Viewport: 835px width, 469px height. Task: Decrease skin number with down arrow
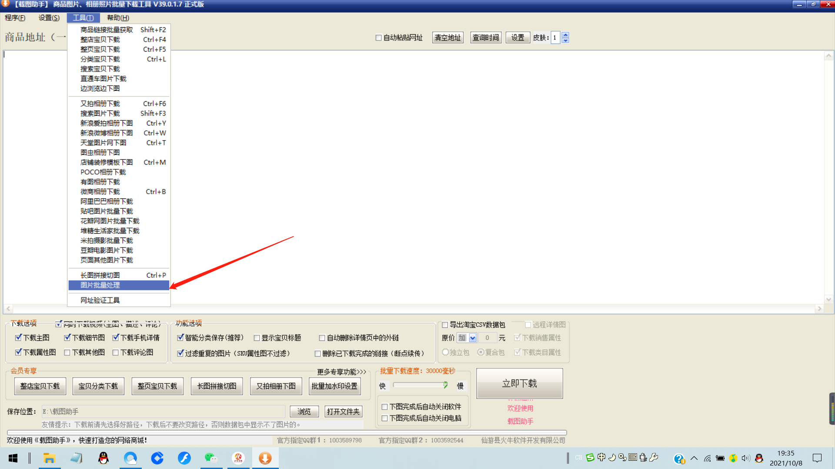(565, 40)
